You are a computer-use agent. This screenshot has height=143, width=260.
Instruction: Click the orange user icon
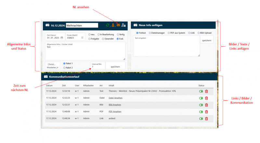113,25
